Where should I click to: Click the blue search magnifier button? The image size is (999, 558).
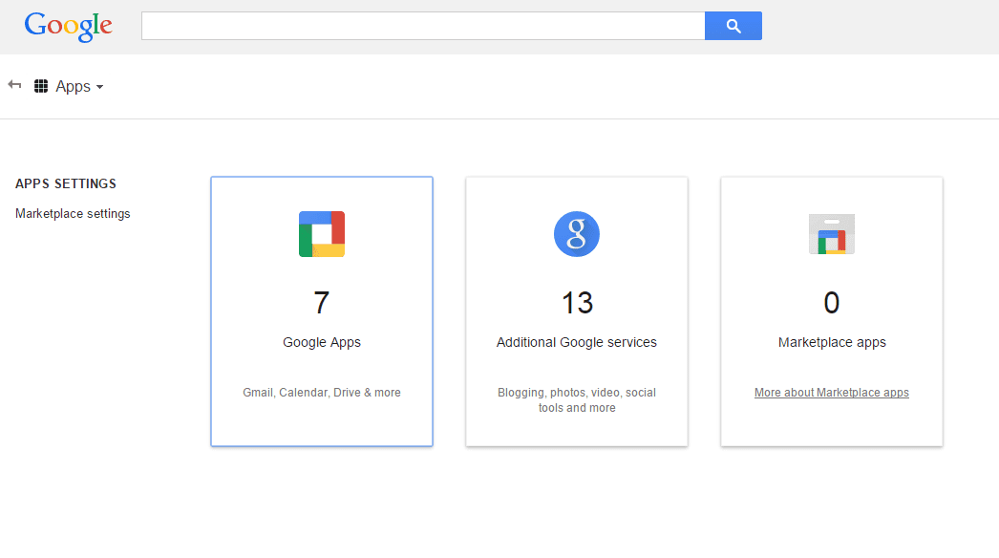733,26
